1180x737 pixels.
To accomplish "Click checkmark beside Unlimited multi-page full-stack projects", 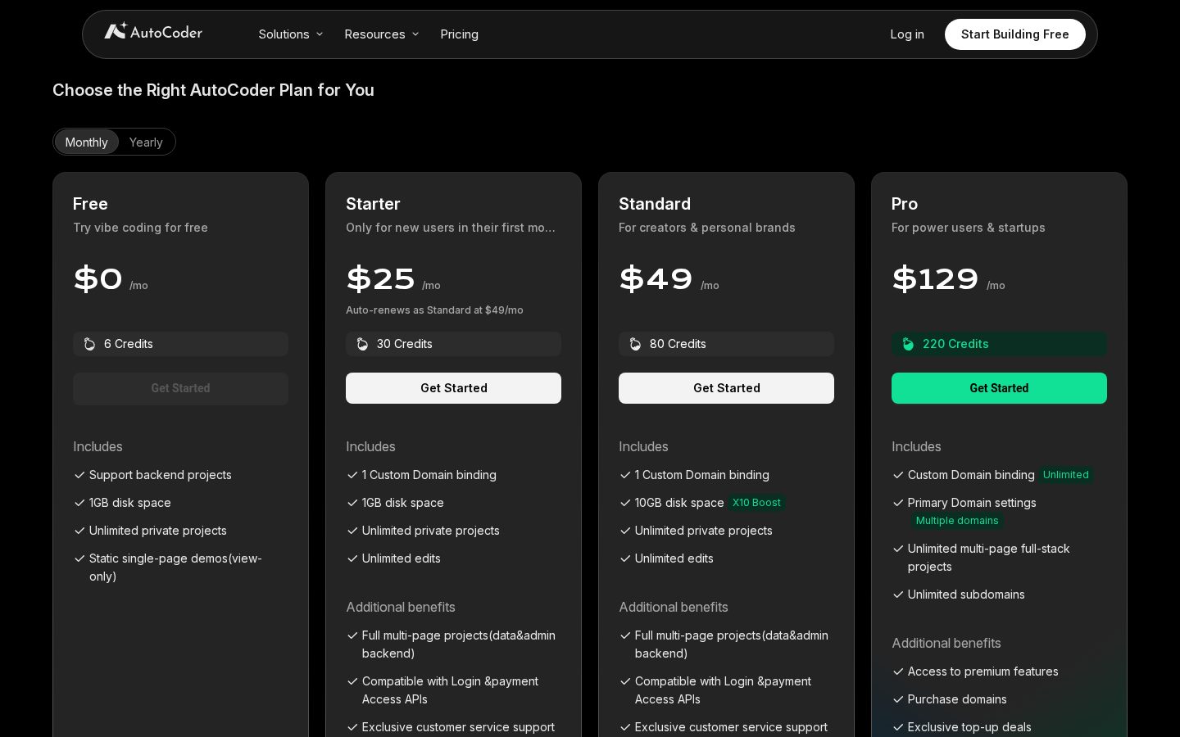I will (x=898, y=549).
